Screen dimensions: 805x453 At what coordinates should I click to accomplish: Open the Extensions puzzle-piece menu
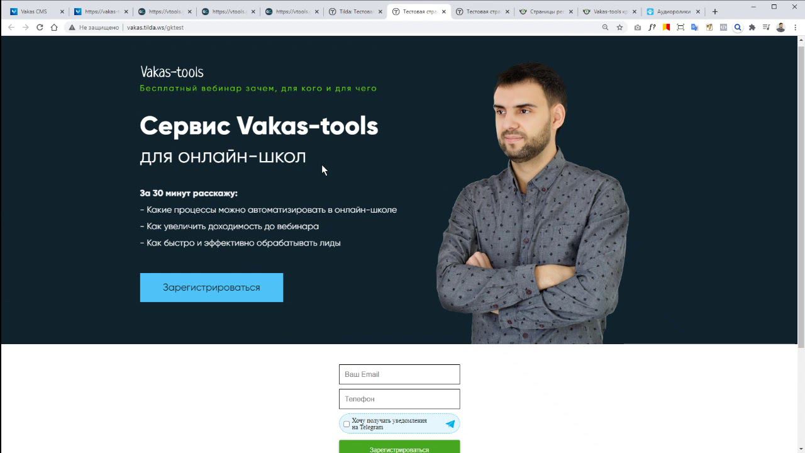[752, 27]
